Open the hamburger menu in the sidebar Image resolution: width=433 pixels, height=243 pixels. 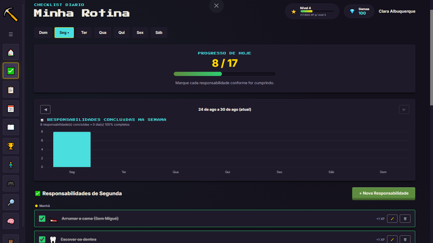point(11,34)
